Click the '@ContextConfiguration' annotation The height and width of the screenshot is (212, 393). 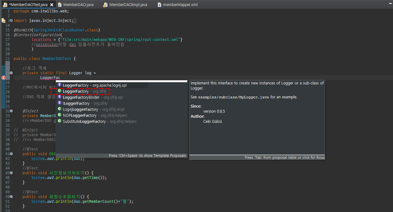pos(37,35)
